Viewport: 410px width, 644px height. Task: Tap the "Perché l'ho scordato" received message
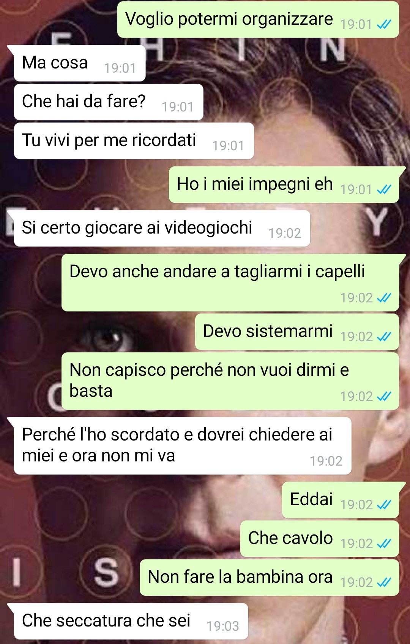pyautogui.click(x=183, y=446)
